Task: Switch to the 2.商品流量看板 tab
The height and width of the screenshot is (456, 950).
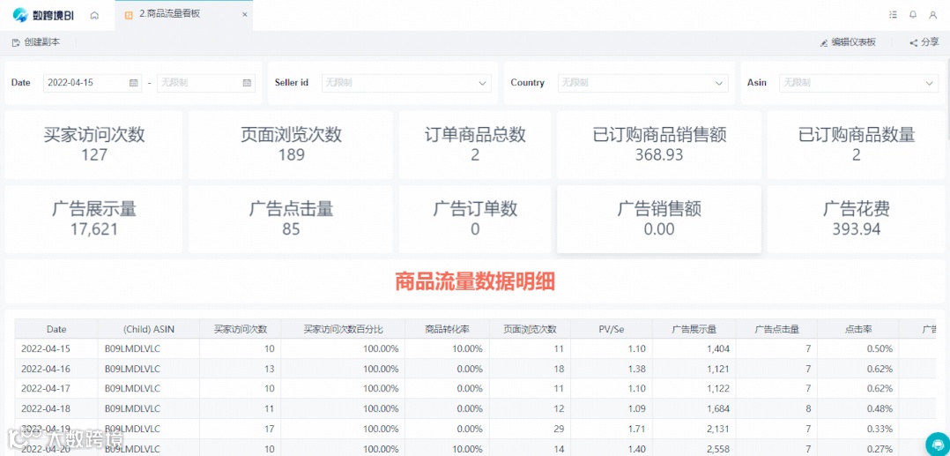Action: (183, 15)
